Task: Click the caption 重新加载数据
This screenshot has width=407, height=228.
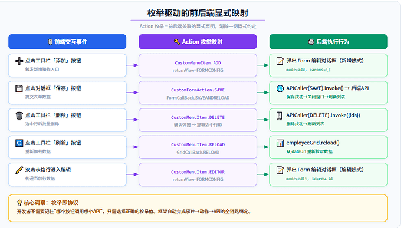Action: coord(38,151)
